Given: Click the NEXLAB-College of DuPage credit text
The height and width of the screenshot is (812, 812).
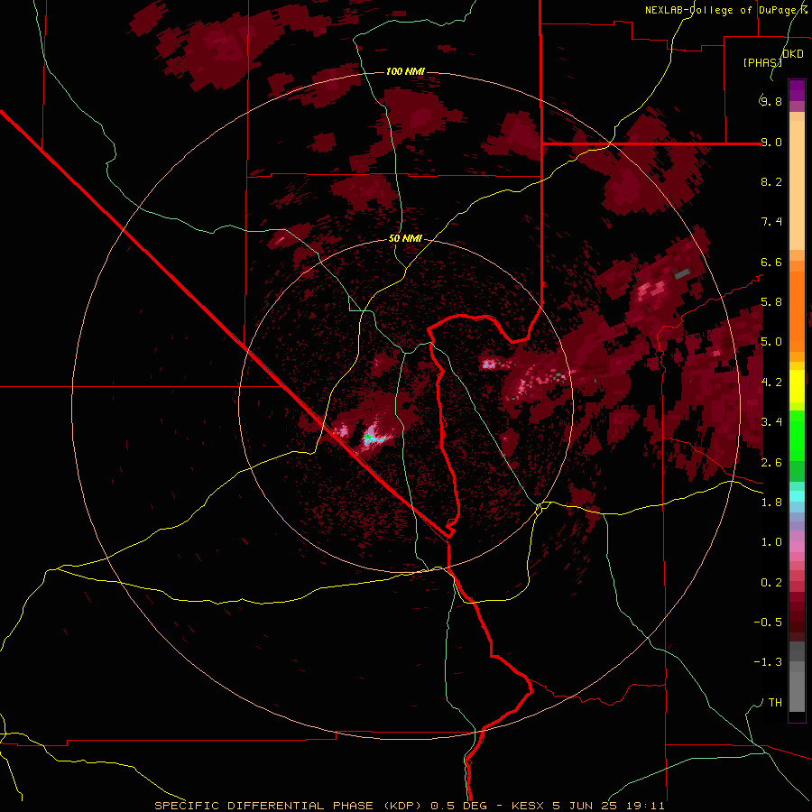Looking at the screenshot, I should click(x=722, y=10).
